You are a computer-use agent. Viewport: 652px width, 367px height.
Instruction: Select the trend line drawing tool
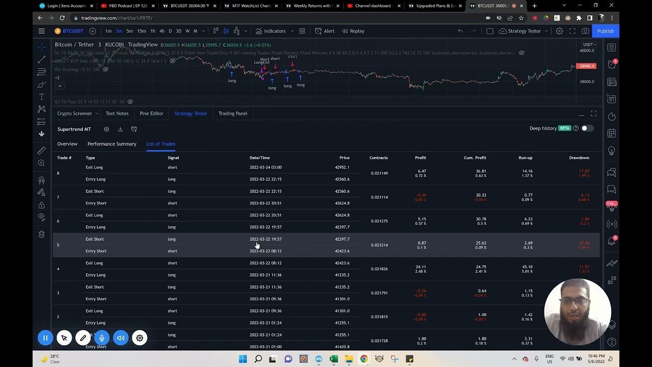tap(41, 60)
